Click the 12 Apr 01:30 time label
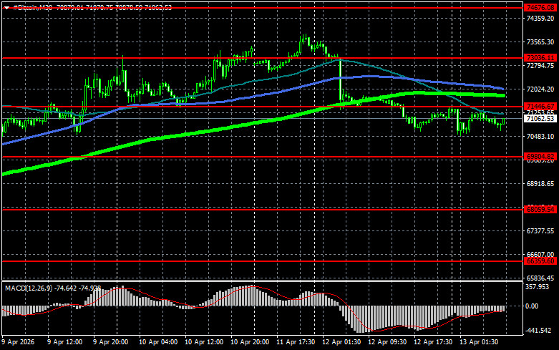This screenshot has width=559, height=350. [x=341, y=342]
